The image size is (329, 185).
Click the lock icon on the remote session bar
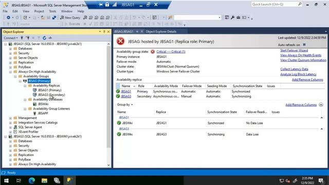point(107,5)
